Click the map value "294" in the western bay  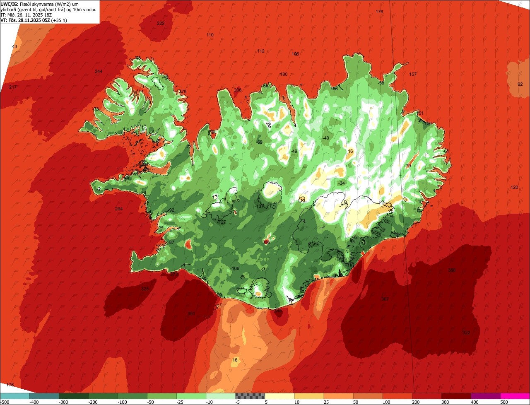pyautogui.click(x=119, y=209)
